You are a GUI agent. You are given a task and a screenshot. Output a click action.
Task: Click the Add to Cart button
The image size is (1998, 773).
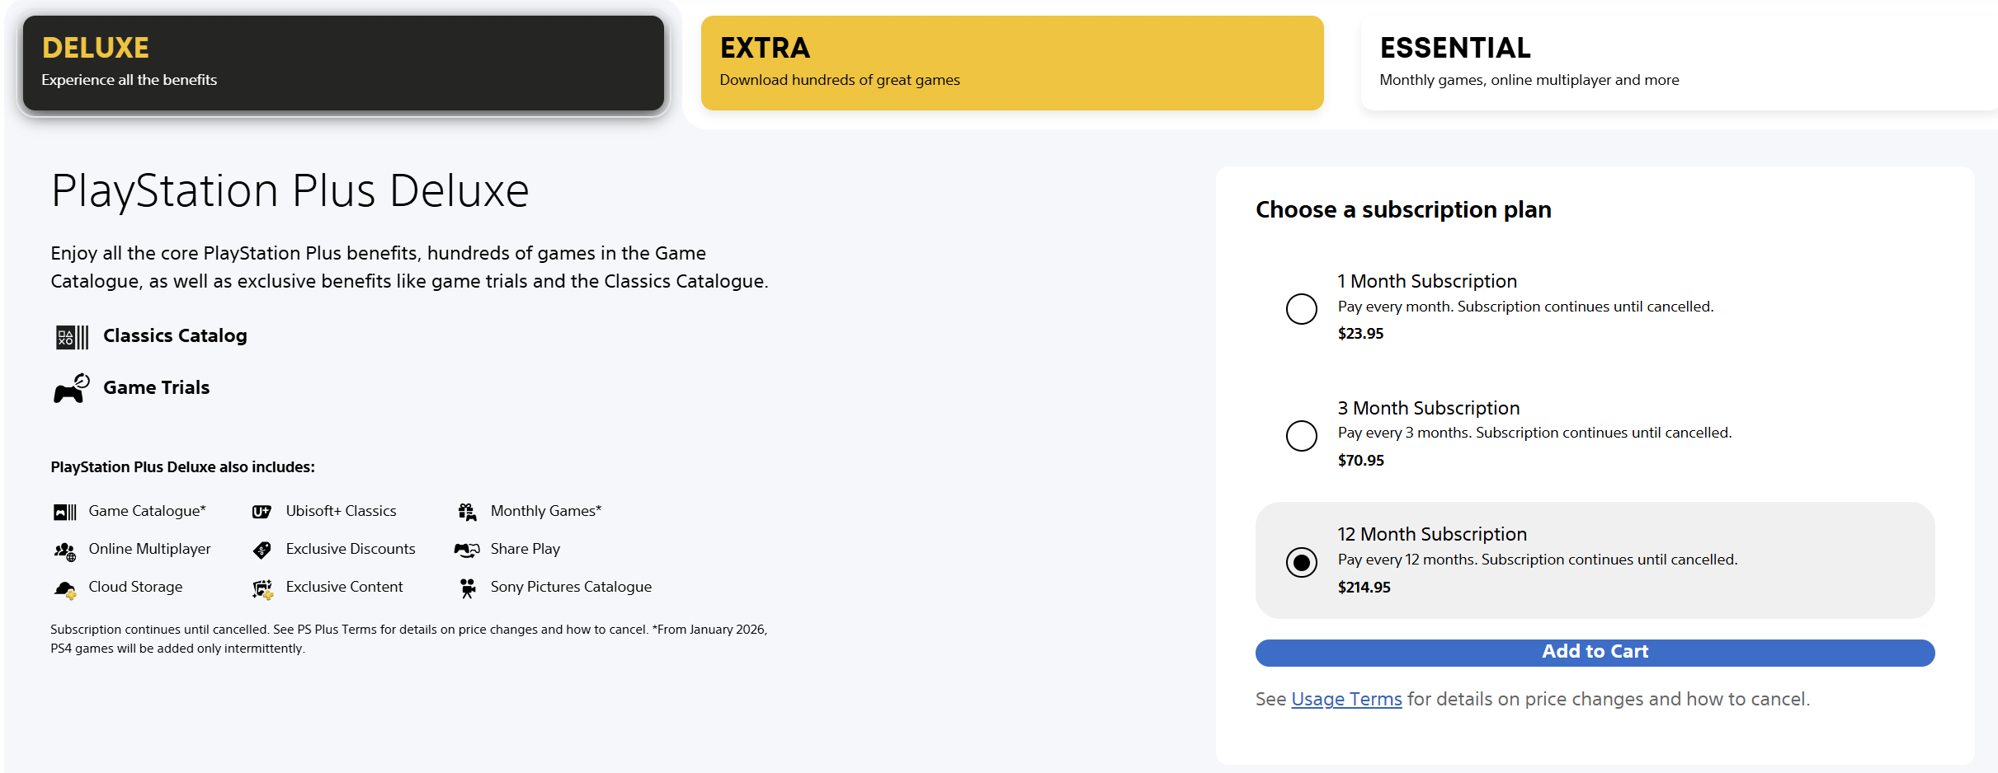click(x=1595, y=652)
